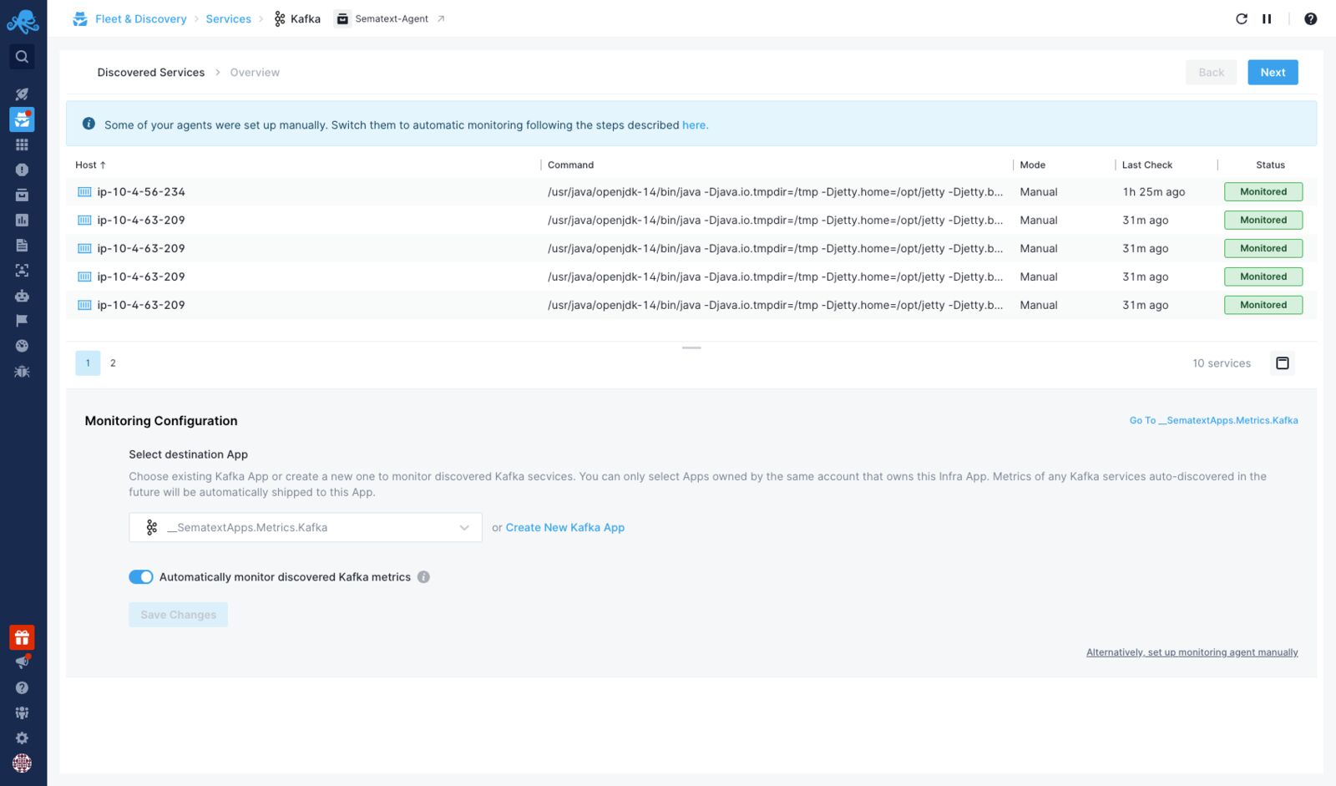This screenshot has height=786, width=1336.
Task: Click set up monitoring agent manually link
Action: pyautogui.click(x=1192, y=652)
